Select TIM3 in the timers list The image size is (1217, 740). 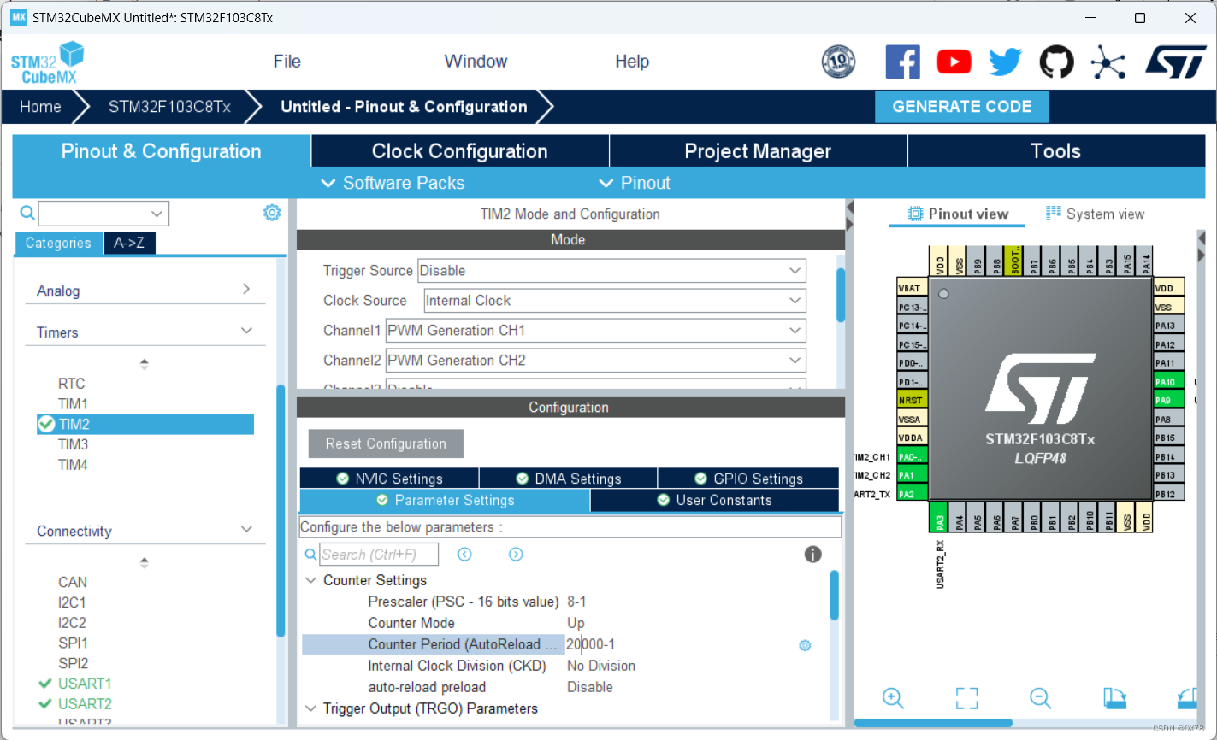[x=73, y=444]
